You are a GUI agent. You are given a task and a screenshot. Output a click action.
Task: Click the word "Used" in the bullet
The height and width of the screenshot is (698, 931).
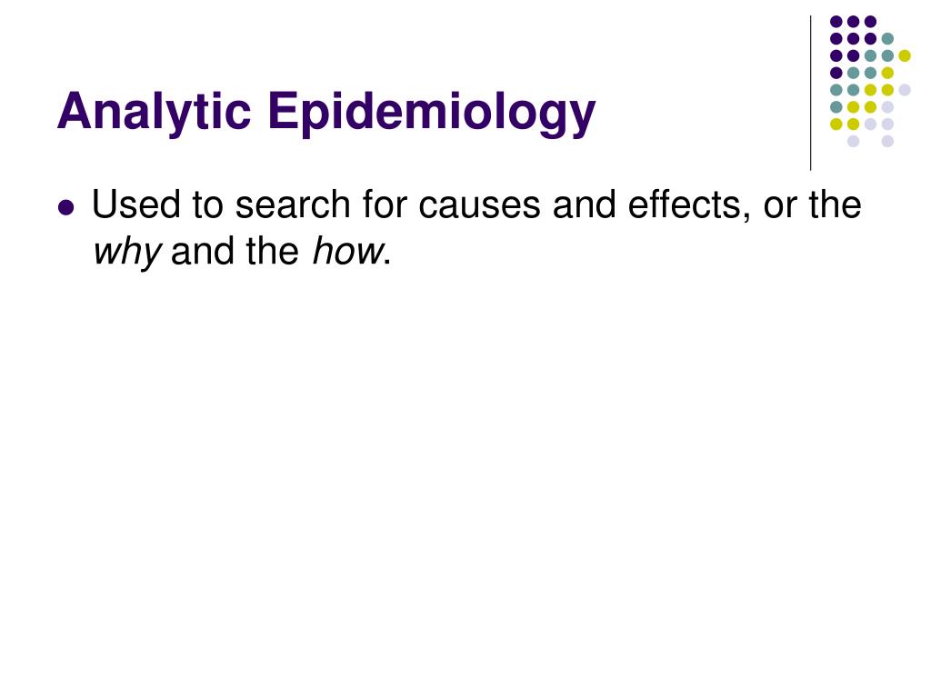136,204
